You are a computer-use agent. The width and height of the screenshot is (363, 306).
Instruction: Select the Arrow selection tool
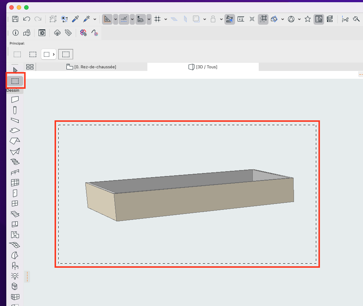click(15, 70)
